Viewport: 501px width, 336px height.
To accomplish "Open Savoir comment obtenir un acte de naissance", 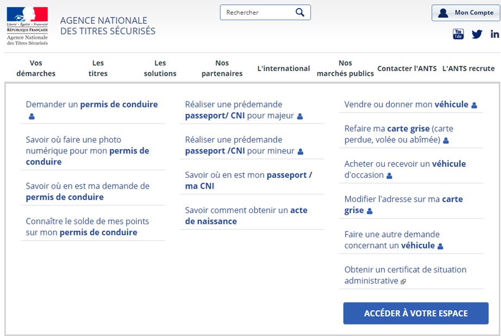I will pos(246,216).
